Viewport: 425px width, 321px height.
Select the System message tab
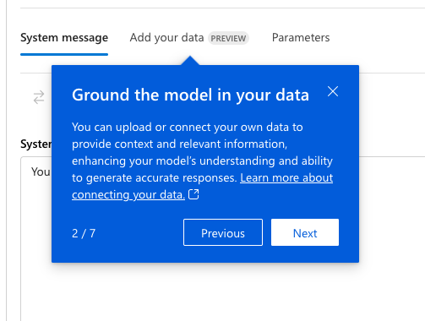(x=64, y=37)
